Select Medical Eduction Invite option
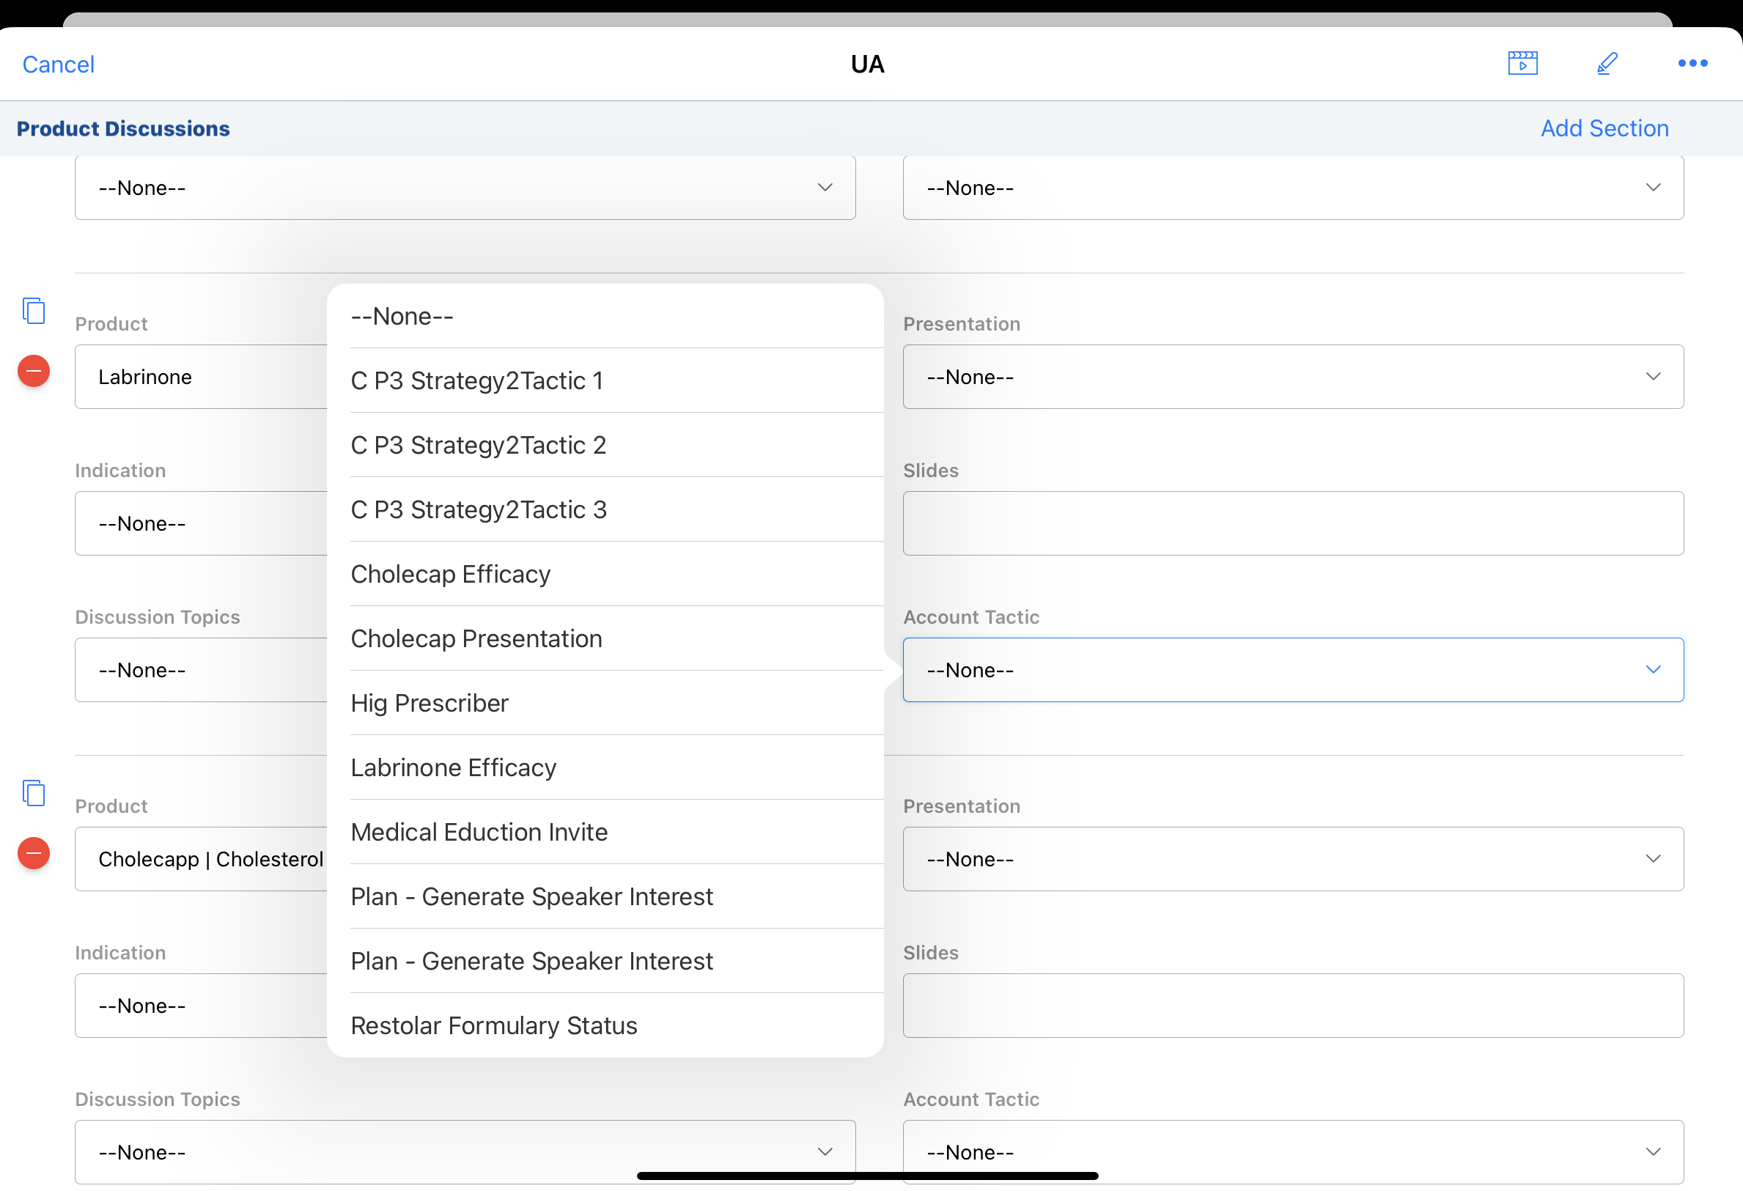 tap(479, 833)
